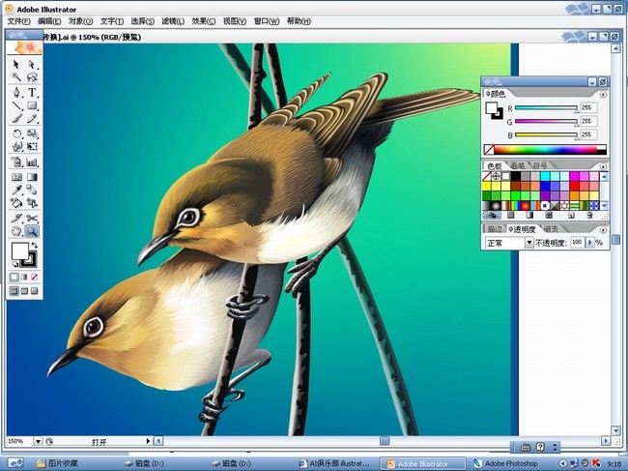The width and height of the screenshot is (628, 471).
Task: Pick the Gradient tool in toolbox
Action: (x=32, y=177)
